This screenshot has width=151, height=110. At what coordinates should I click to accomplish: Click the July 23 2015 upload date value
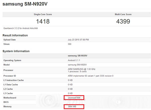(x=78, y=40)
